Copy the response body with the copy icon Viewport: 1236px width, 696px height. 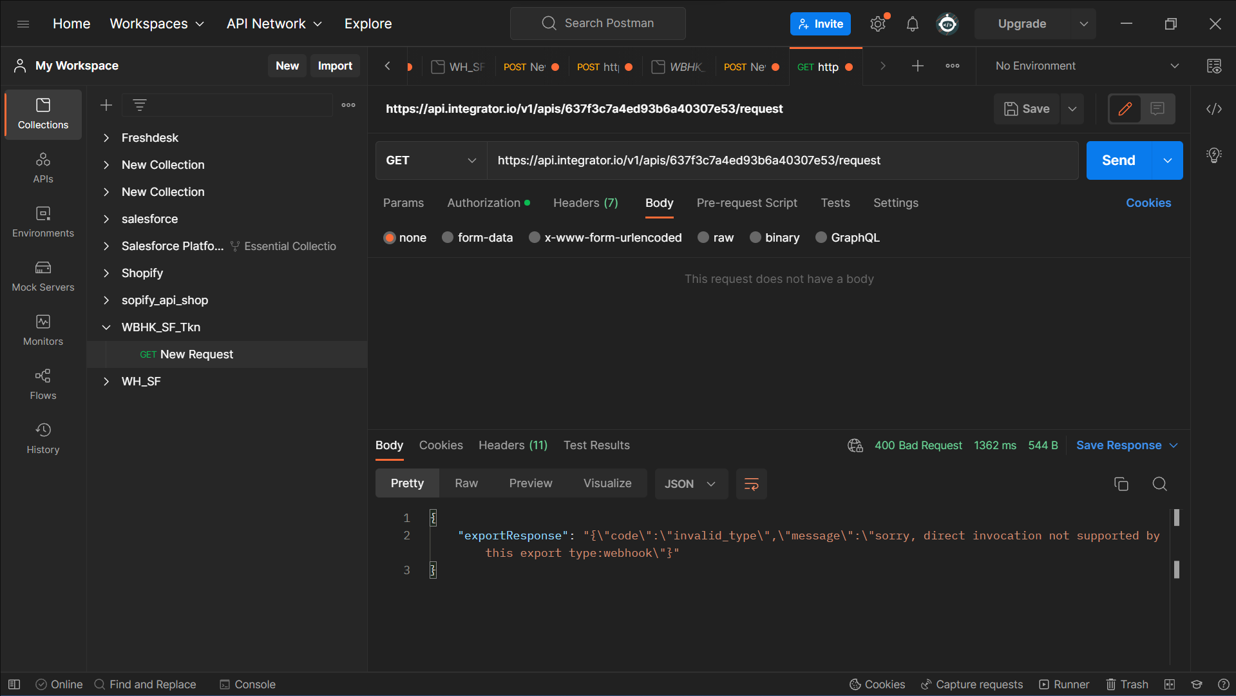[1121, 484]
